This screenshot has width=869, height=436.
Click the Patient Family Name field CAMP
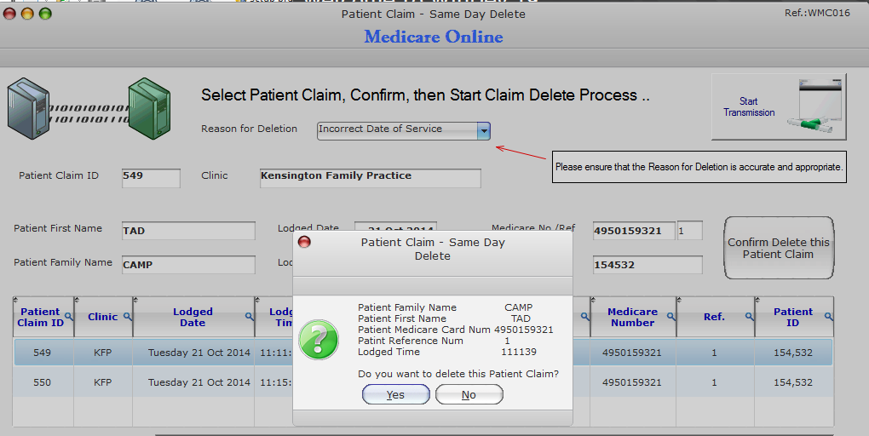[188, 265]
